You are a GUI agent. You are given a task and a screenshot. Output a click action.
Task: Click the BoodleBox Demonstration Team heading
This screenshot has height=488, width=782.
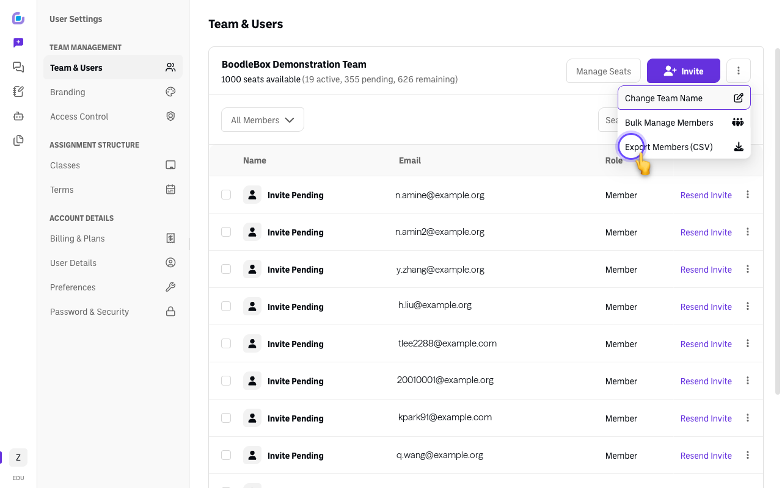pos(294,65)
